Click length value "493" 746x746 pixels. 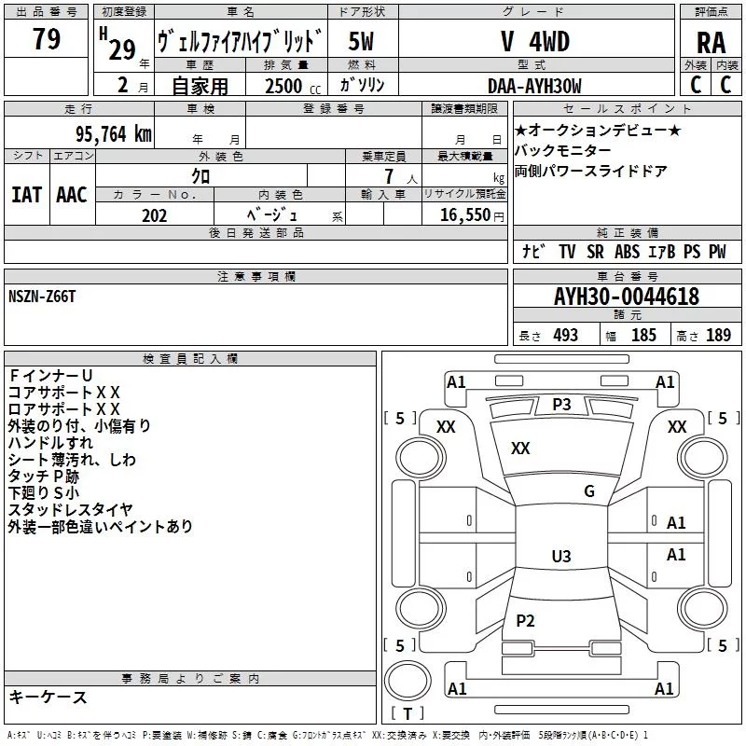pyautogui.click(x=566, y=335)
